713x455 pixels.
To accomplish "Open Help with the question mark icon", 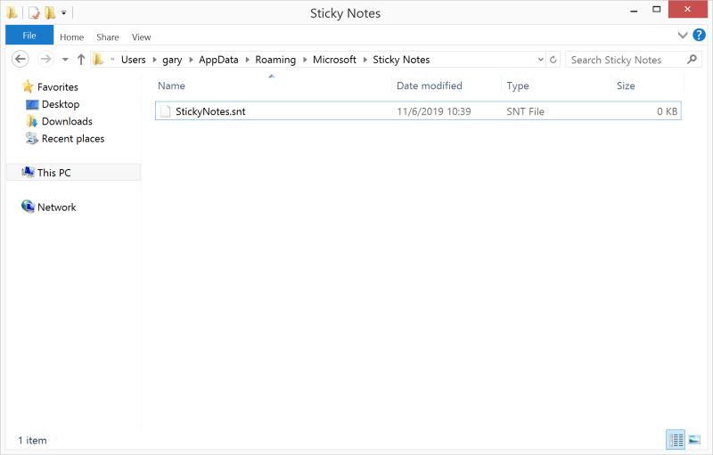I will click(x=699, y=35).
